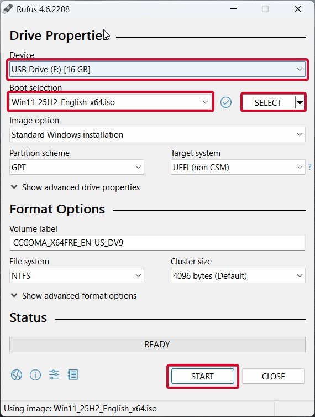This screenshot has width=315, height=417.
Task: Show the log icon
Action: click(73, 375)
